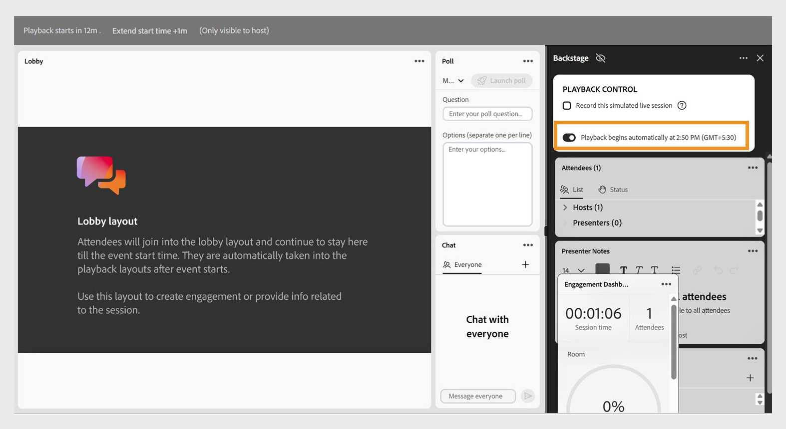Image resolution: width=786 pixels, height=429 pixels.
Task: Click the link icon in Presenter Notes
Action: click(697, 270)
